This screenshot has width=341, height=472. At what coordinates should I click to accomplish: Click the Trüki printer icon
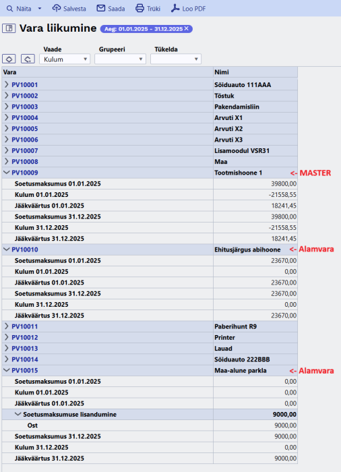[139, 8]
